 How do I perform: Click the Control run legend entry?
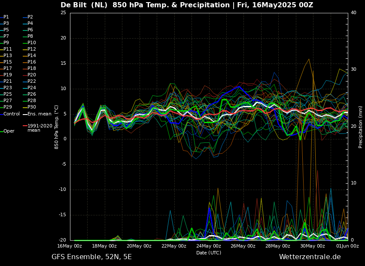12,114
